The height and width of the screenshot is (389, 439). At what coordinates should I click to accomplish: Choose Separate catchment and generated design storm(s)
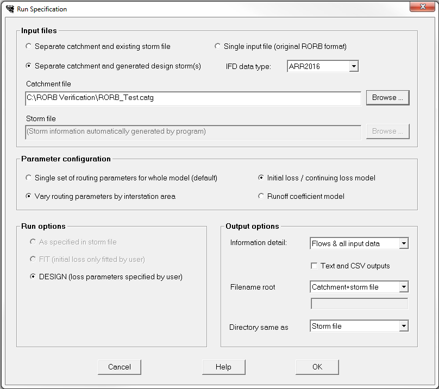[x=29, y=66]
